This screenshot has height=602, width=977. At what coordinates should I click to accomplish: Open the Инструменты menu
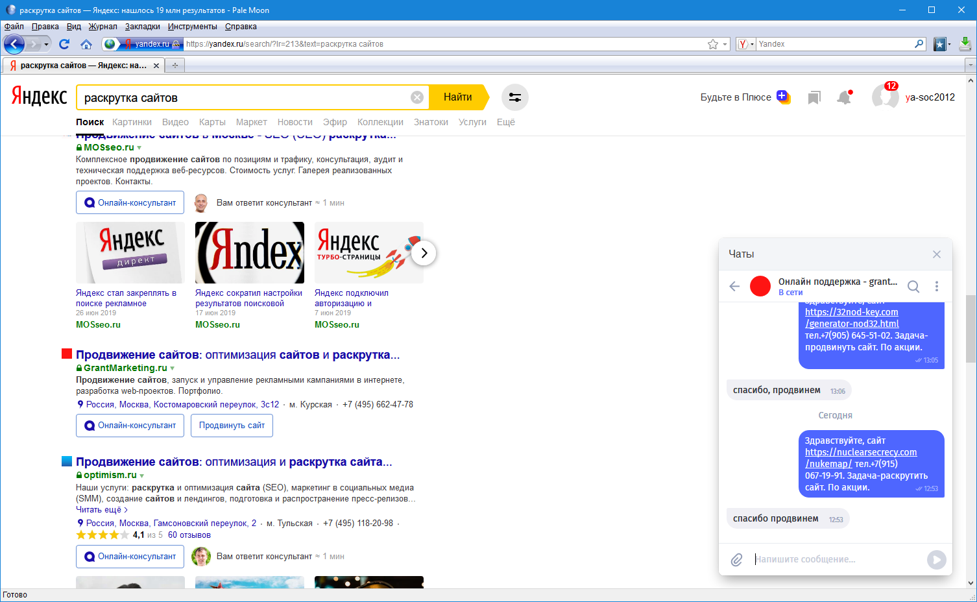point(192,27)
